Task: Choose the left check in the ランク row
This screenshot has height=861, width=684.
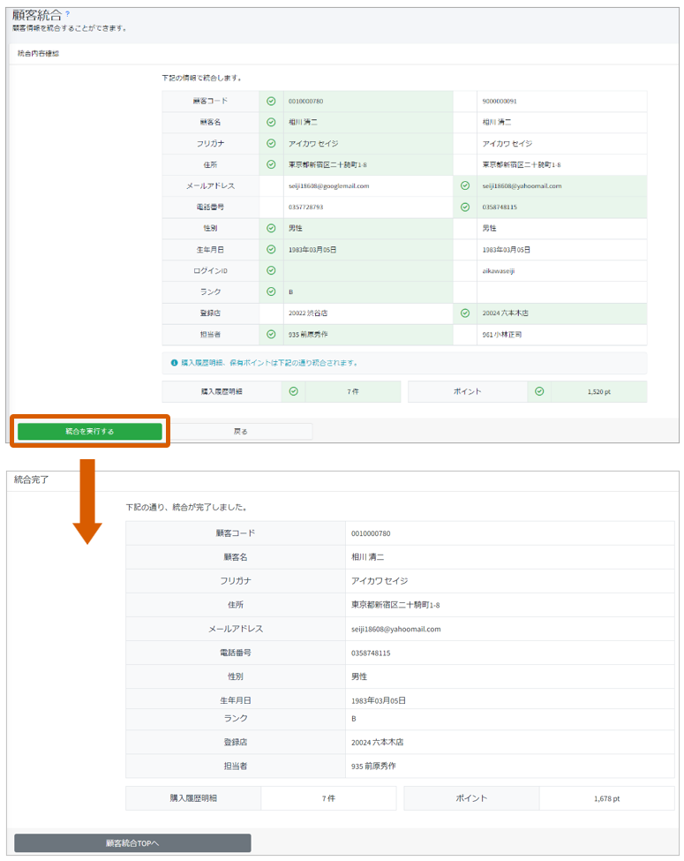Action: tap(271, 291)
